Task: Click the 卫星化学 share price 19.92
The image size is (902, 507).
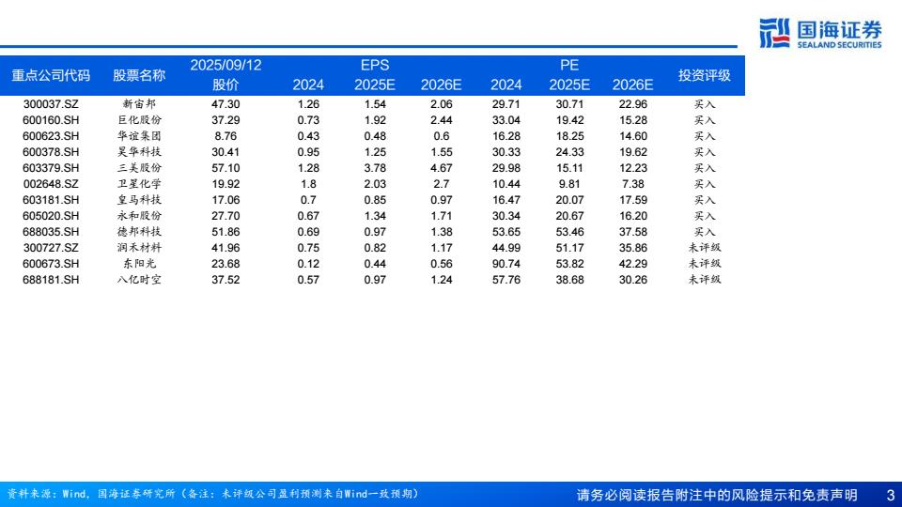Action: tap(225, 184)
